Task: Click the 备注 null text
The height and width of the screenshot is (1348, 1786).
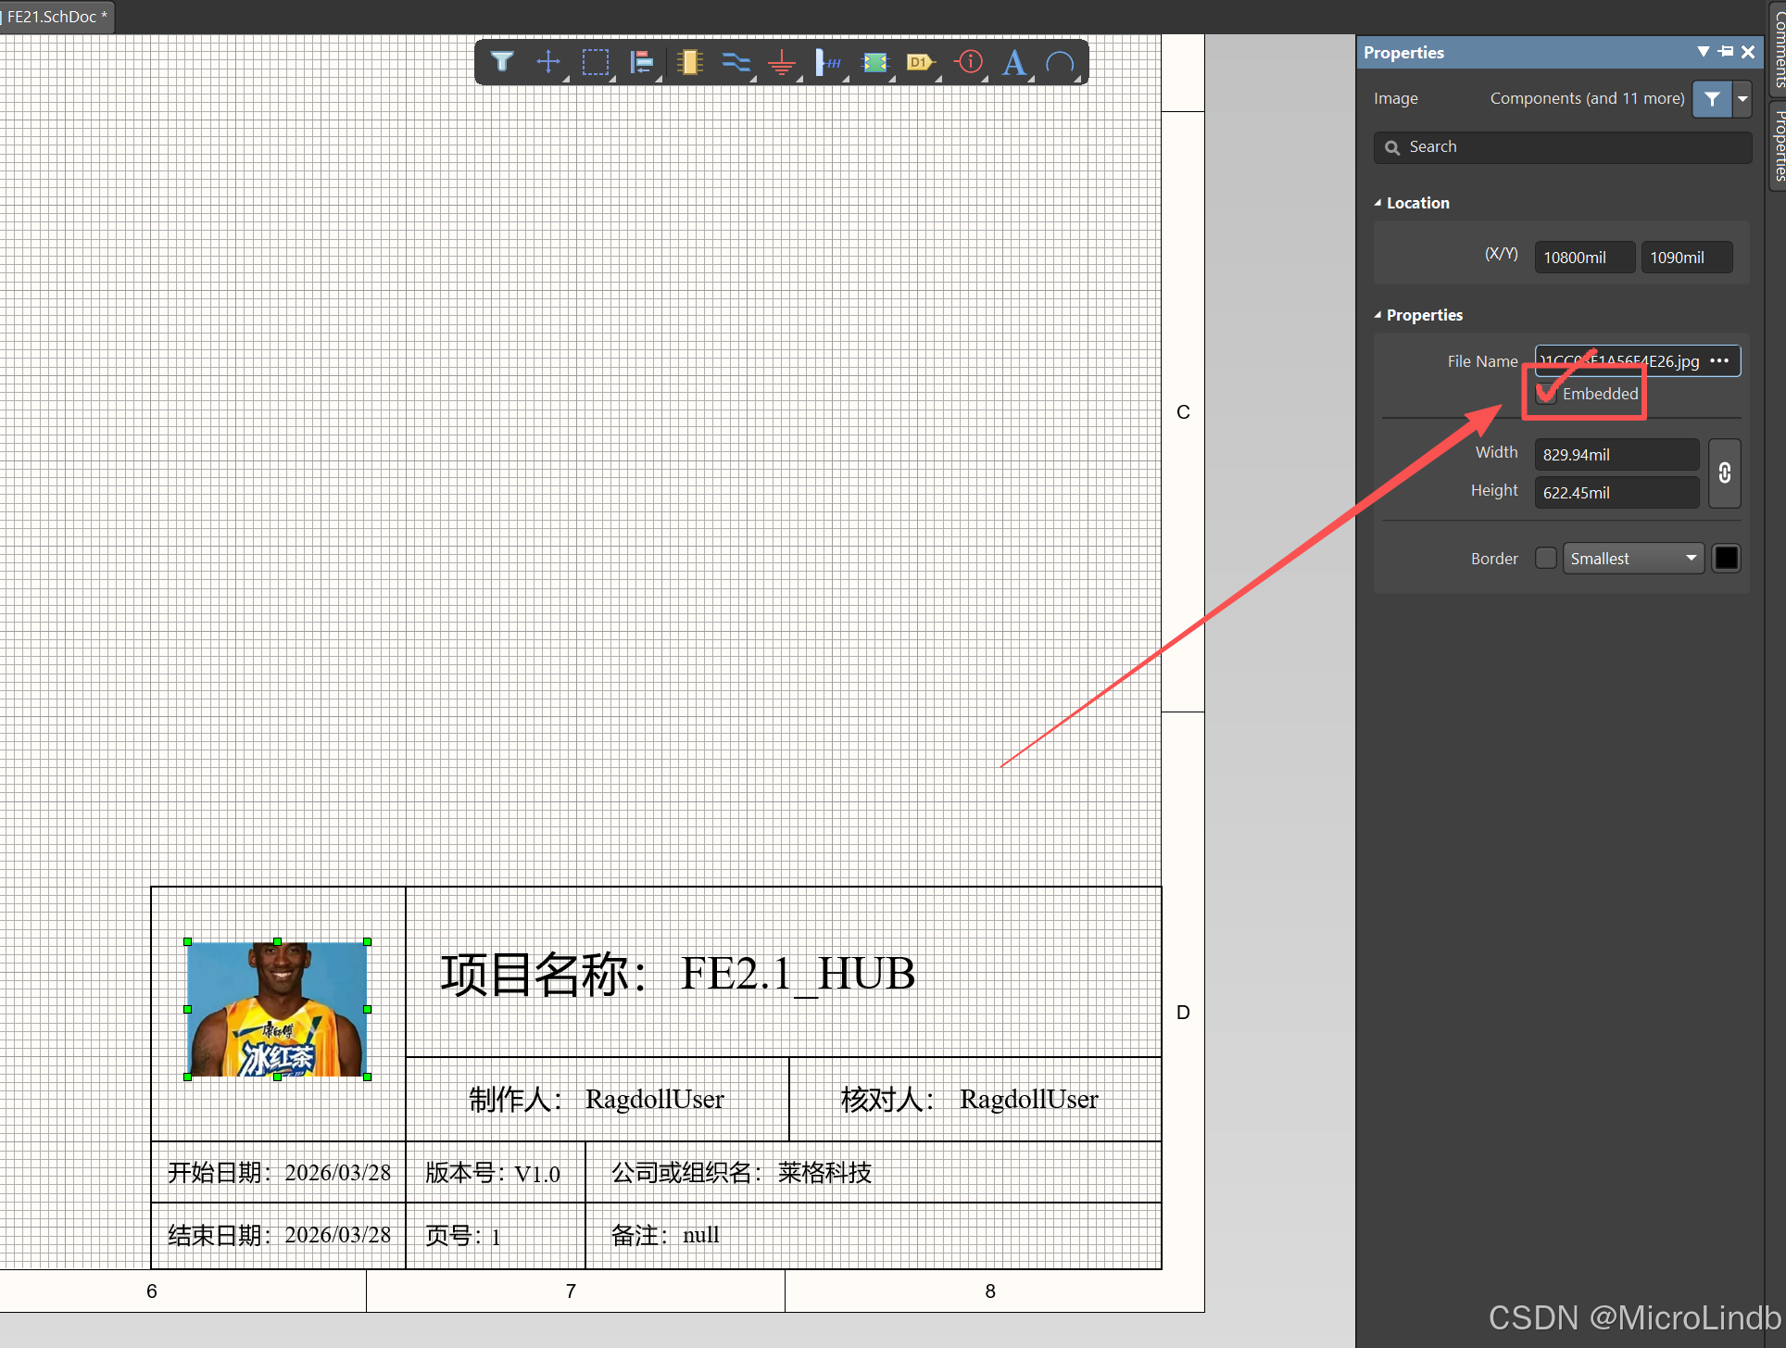Action: point(665,1235)
